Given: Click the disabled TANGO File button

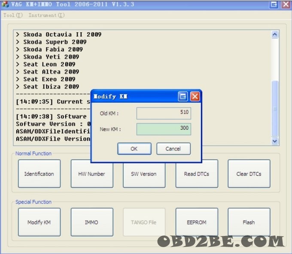Looking at the screenshot, I should [x=144, y=222].
